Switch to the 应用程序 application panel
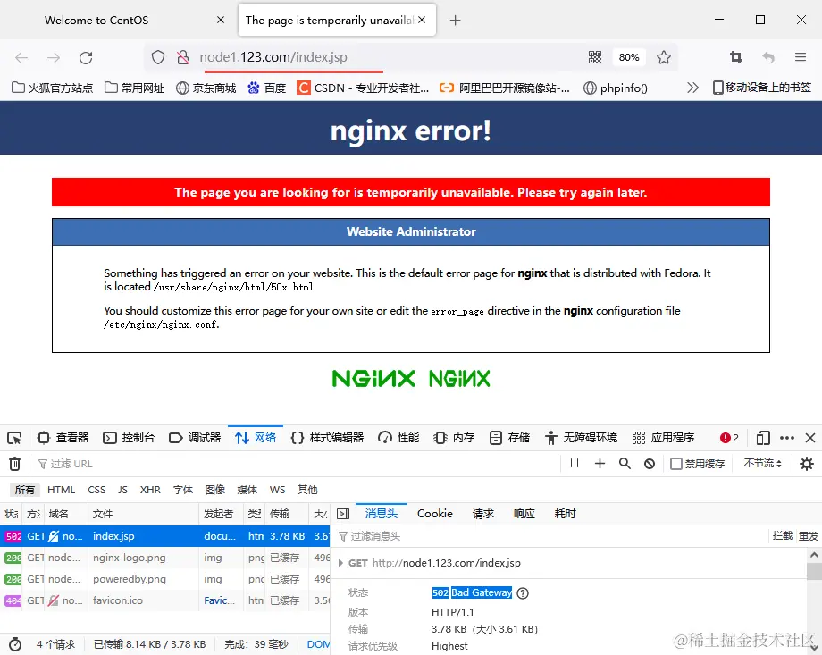Image resolution: width=822 pixels, height=655 pixels. pyautogui.click(x=663, y=438)
